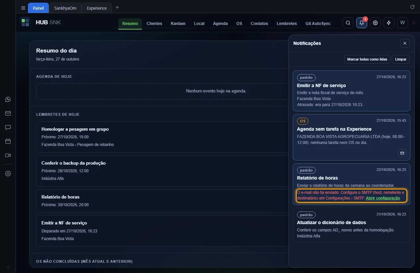Add a new tab with the plus icon
420x273 pixels.
(117, 8)
